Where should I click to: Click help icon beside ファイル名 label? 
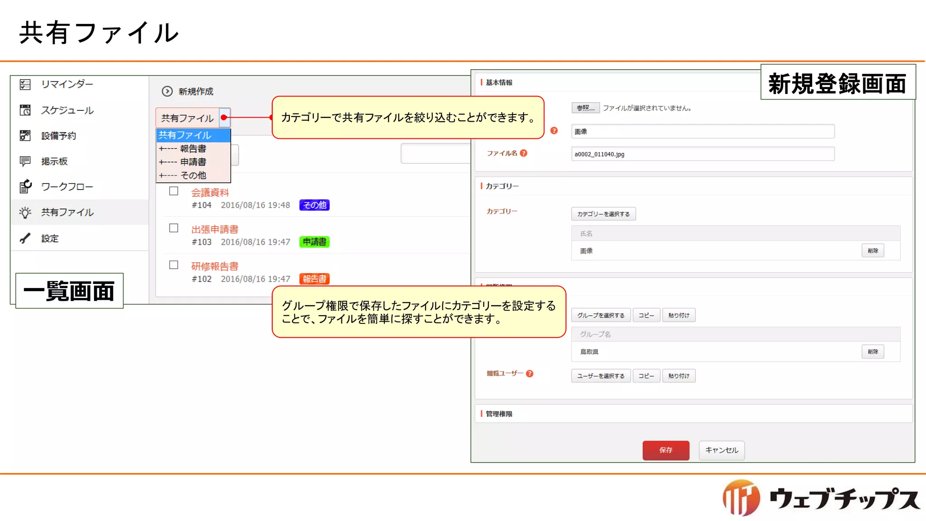coord(524,153)
